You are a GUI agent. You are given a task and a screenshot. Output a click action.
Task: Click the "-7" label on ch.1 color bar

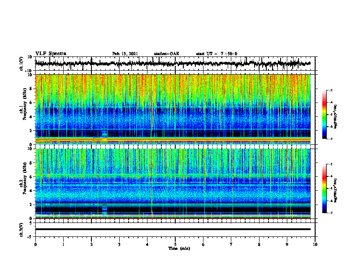330,139
